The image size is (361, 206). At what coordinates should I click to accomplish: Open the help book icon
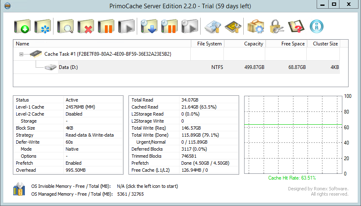pos(296,26)
